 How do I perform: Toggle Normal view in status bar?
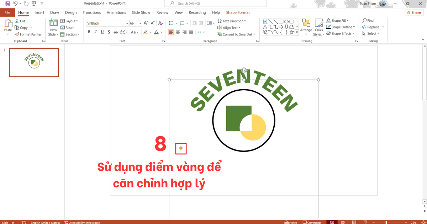pyautogui.click(x=332, y=223)
